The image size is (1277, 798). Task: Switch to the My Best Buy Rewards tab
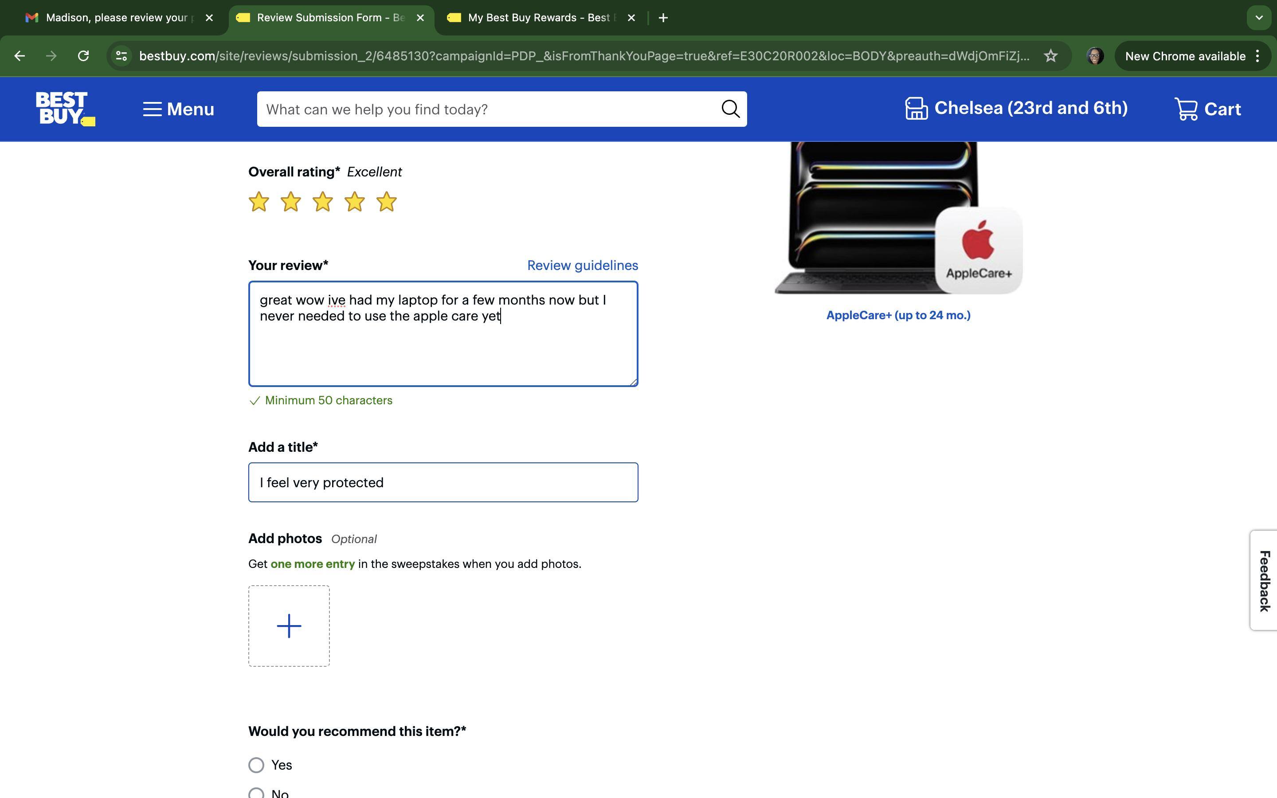pos(533,17)
